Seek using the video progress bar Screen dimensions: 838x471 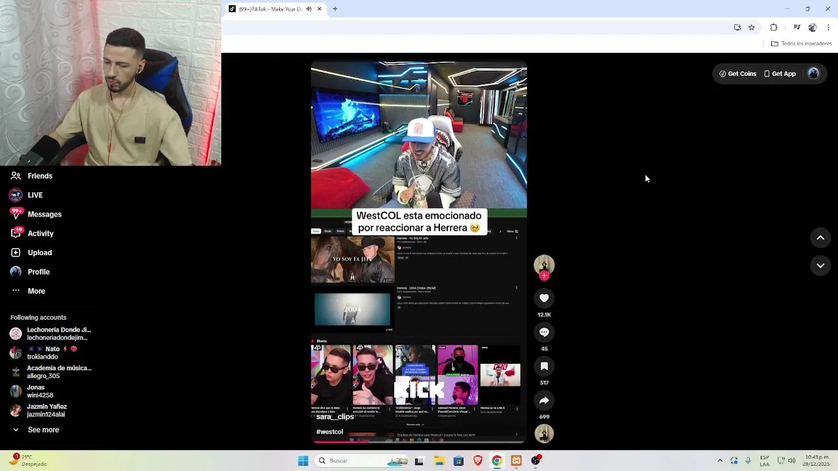point(419,442)
